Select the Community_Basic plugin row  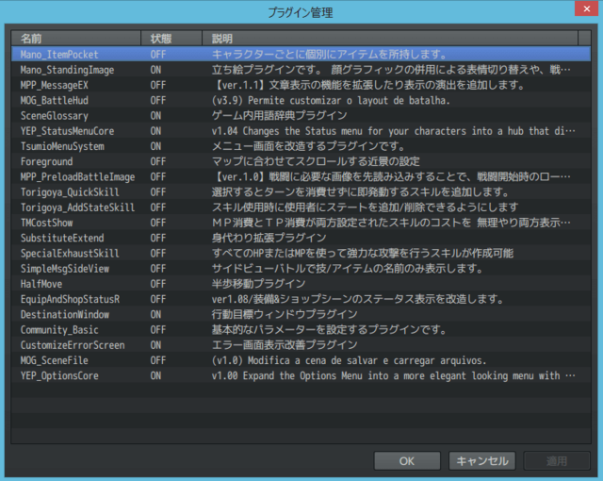point(301,330)
